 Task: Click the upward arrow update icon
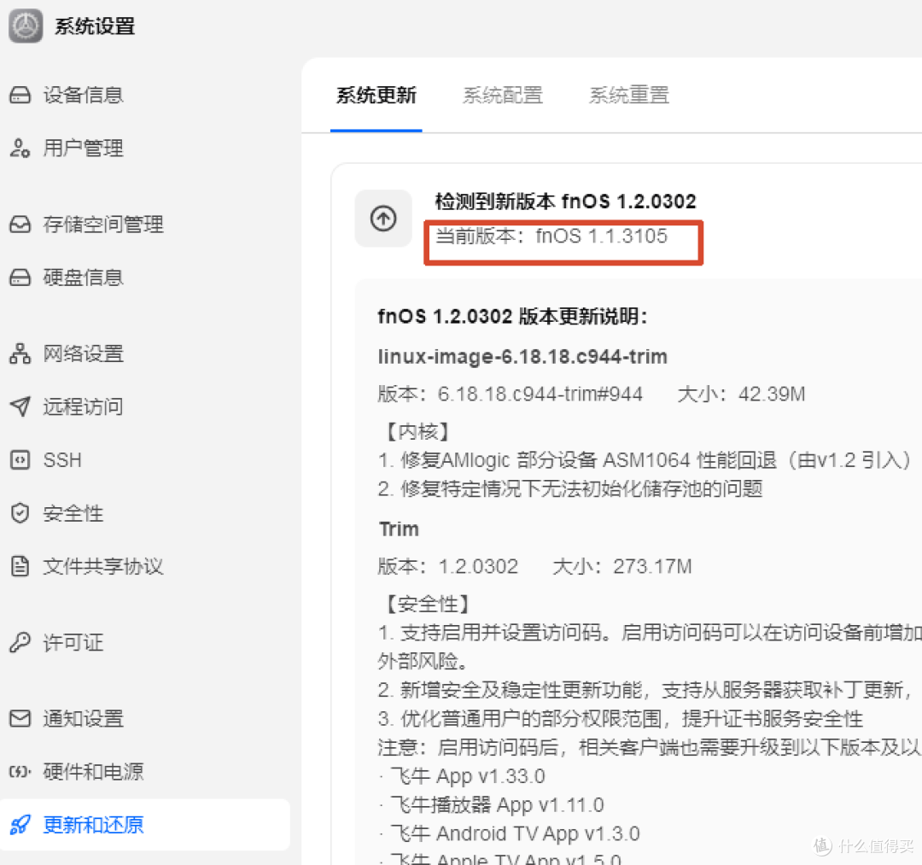(x=383, y=218)
